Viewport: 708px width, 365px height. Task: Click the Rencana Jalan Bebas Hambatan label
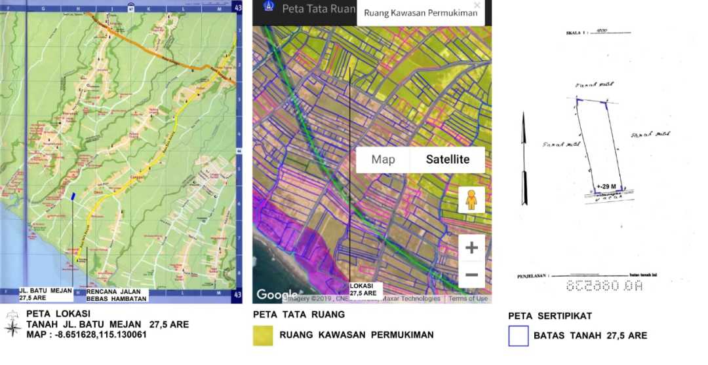[x=116, y=294]
